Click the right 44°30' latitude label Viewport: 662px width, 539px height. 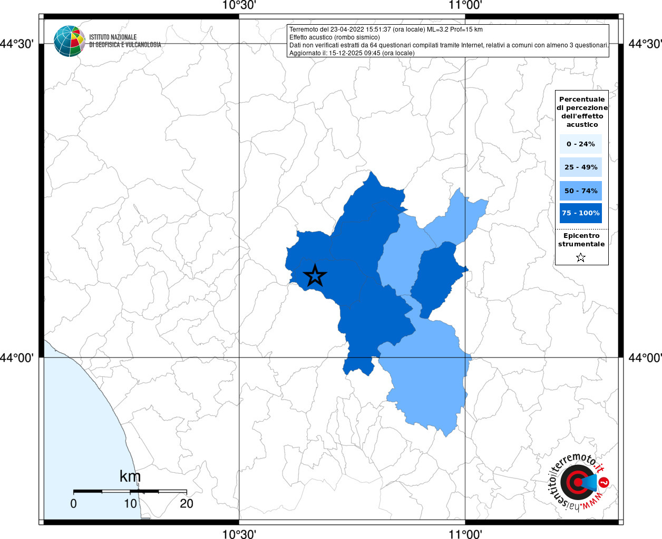tap(645, 44)
